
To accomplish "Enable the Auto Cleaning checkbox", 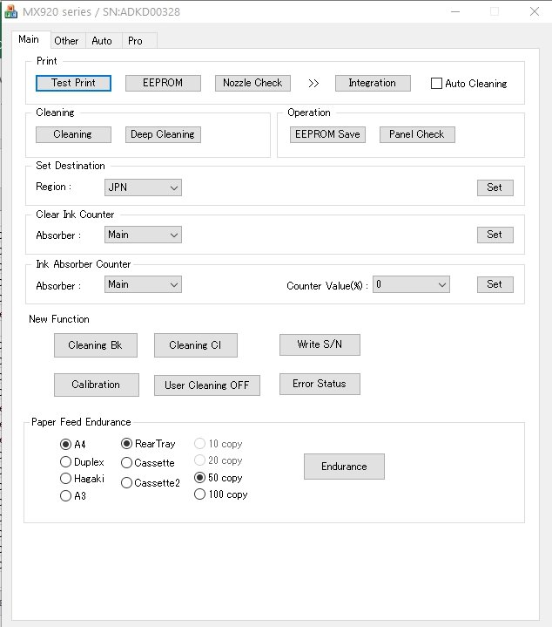I will pos(437,83).
